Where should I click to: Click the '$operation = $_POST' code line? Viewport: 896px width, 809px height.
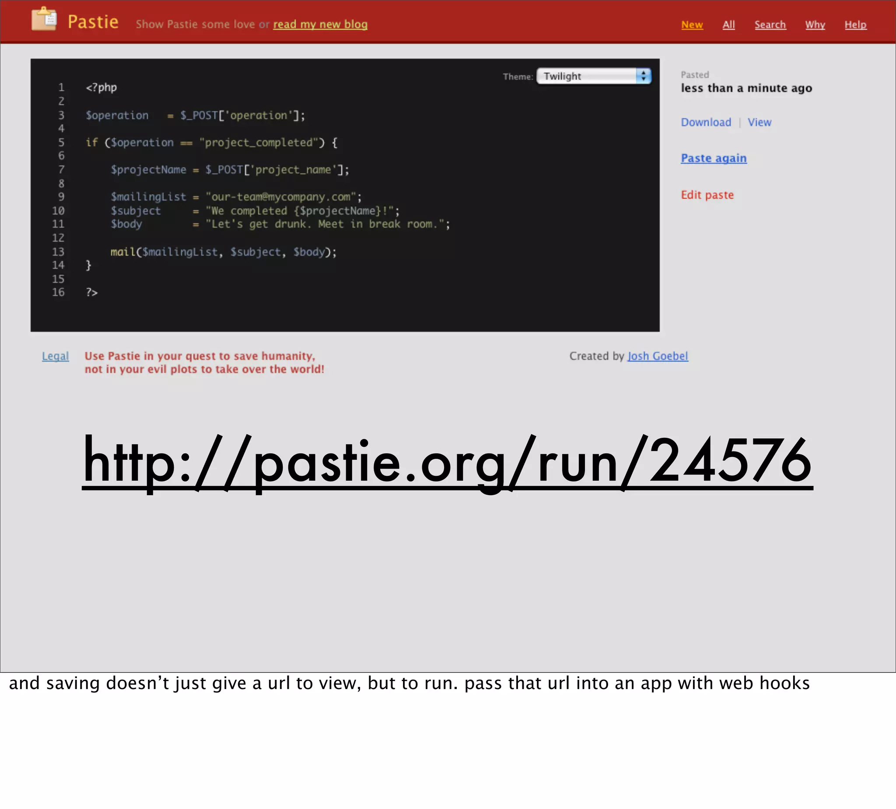(196, 116)
